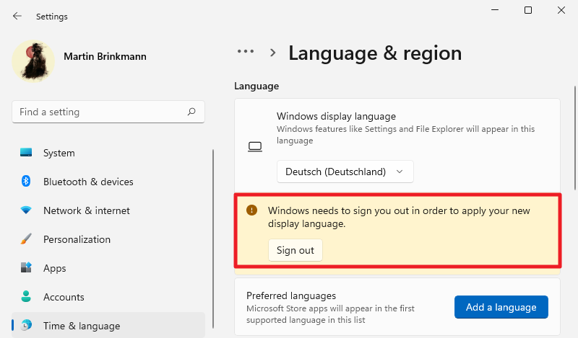
Task: Click the Time & language globe icon
Action: 26,325
